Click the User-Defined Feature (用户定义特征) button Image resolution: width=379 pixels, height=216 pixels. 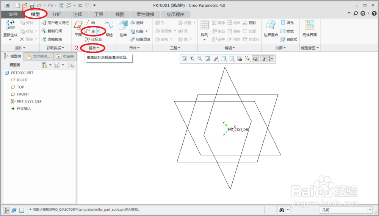[55, 23]
